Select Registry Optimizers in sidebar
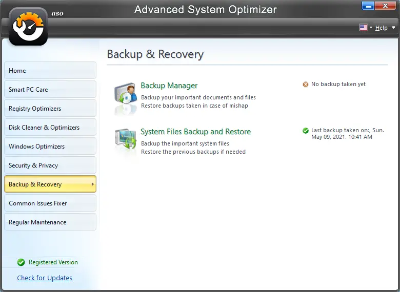Viewport: 400px width, 292px height. pyautogui.click(x=50, y=108)
